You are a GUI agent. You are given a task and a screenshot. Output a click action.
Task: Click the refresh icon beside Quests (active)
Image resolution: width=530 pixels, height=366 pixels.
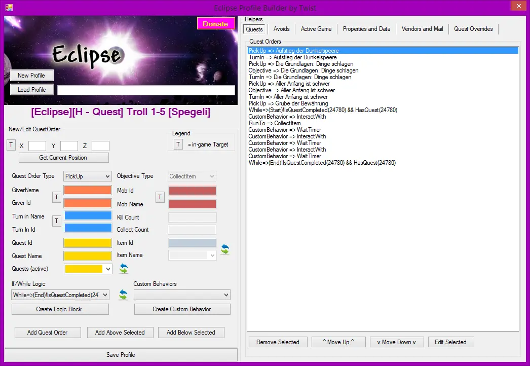pyautogui.click(x=124, y=269)
